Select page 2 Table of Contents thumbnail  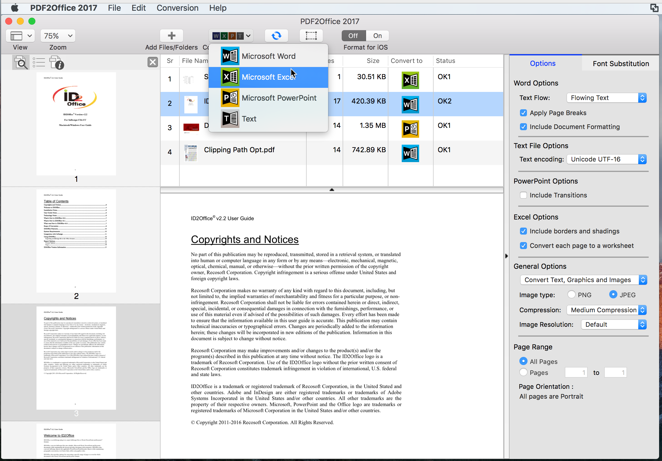coord(76,241)
